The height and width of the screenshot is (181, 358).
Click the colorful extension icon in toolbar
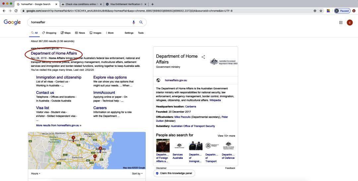(328, 11)
